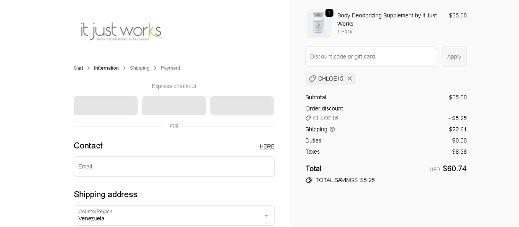The image size is (519, 227).
Task: Click the Total Savings tags icon
Action: click(309, 180)
